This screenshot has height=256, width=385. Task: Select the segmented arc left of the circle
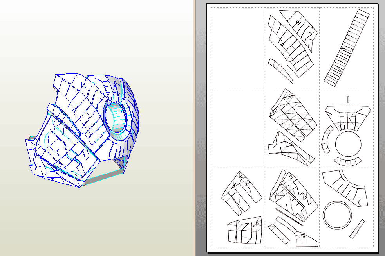(x=327, y=140)
